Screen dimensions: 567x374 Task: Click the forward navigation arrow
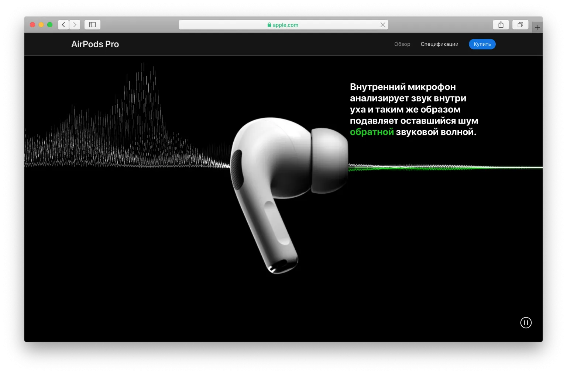(x=75, y=25)
